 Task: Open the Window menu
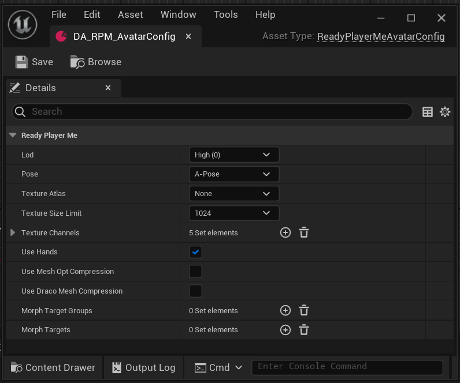coord(179,14)
